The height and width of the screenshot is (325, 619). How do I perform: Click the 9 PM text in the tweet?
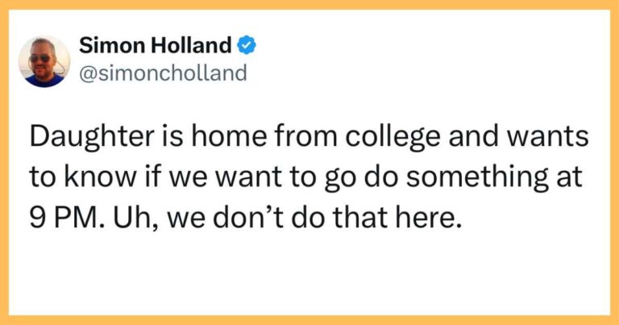[62, 219]
